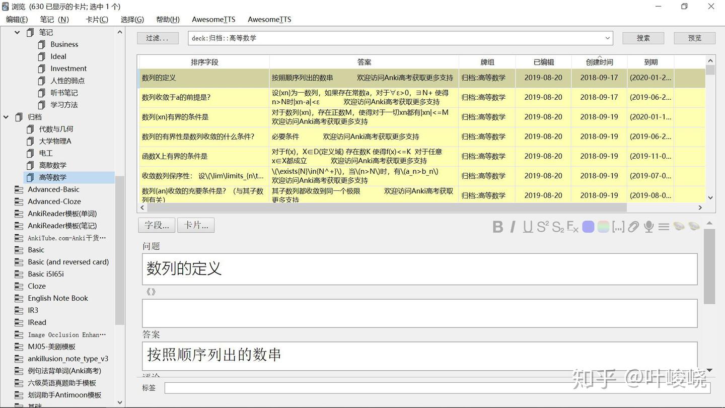Image resolution: width=725 pixels, height=408 pixels.
Task: Click the 字段... button
Action: (157, 225)
